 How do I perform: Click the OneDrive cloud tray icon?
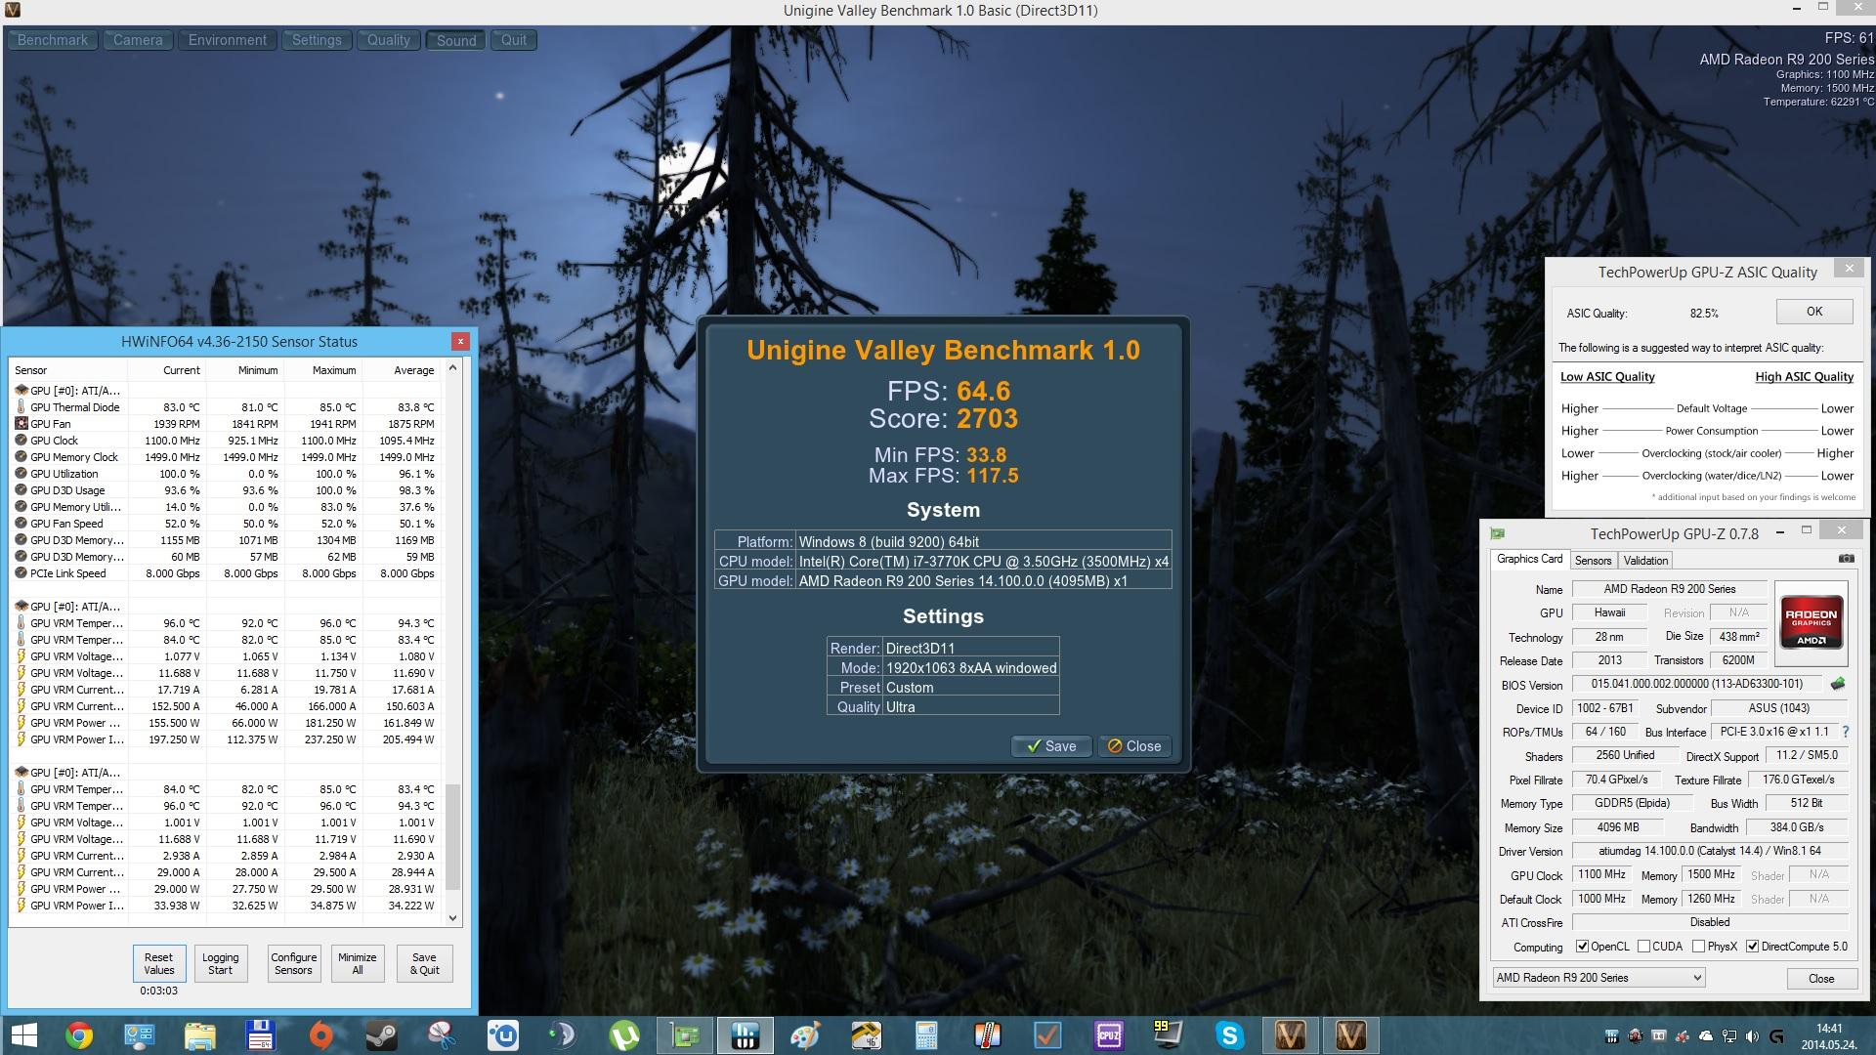click(1706, 1036)
